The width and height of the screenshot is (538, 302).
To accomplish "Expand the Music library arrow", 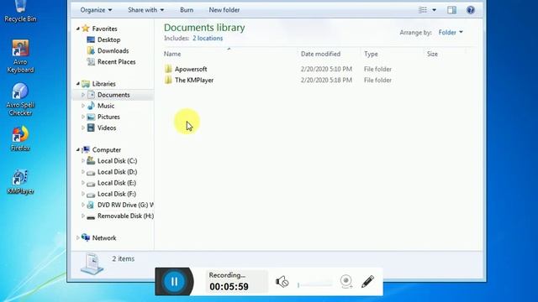I will click(82, 106).
